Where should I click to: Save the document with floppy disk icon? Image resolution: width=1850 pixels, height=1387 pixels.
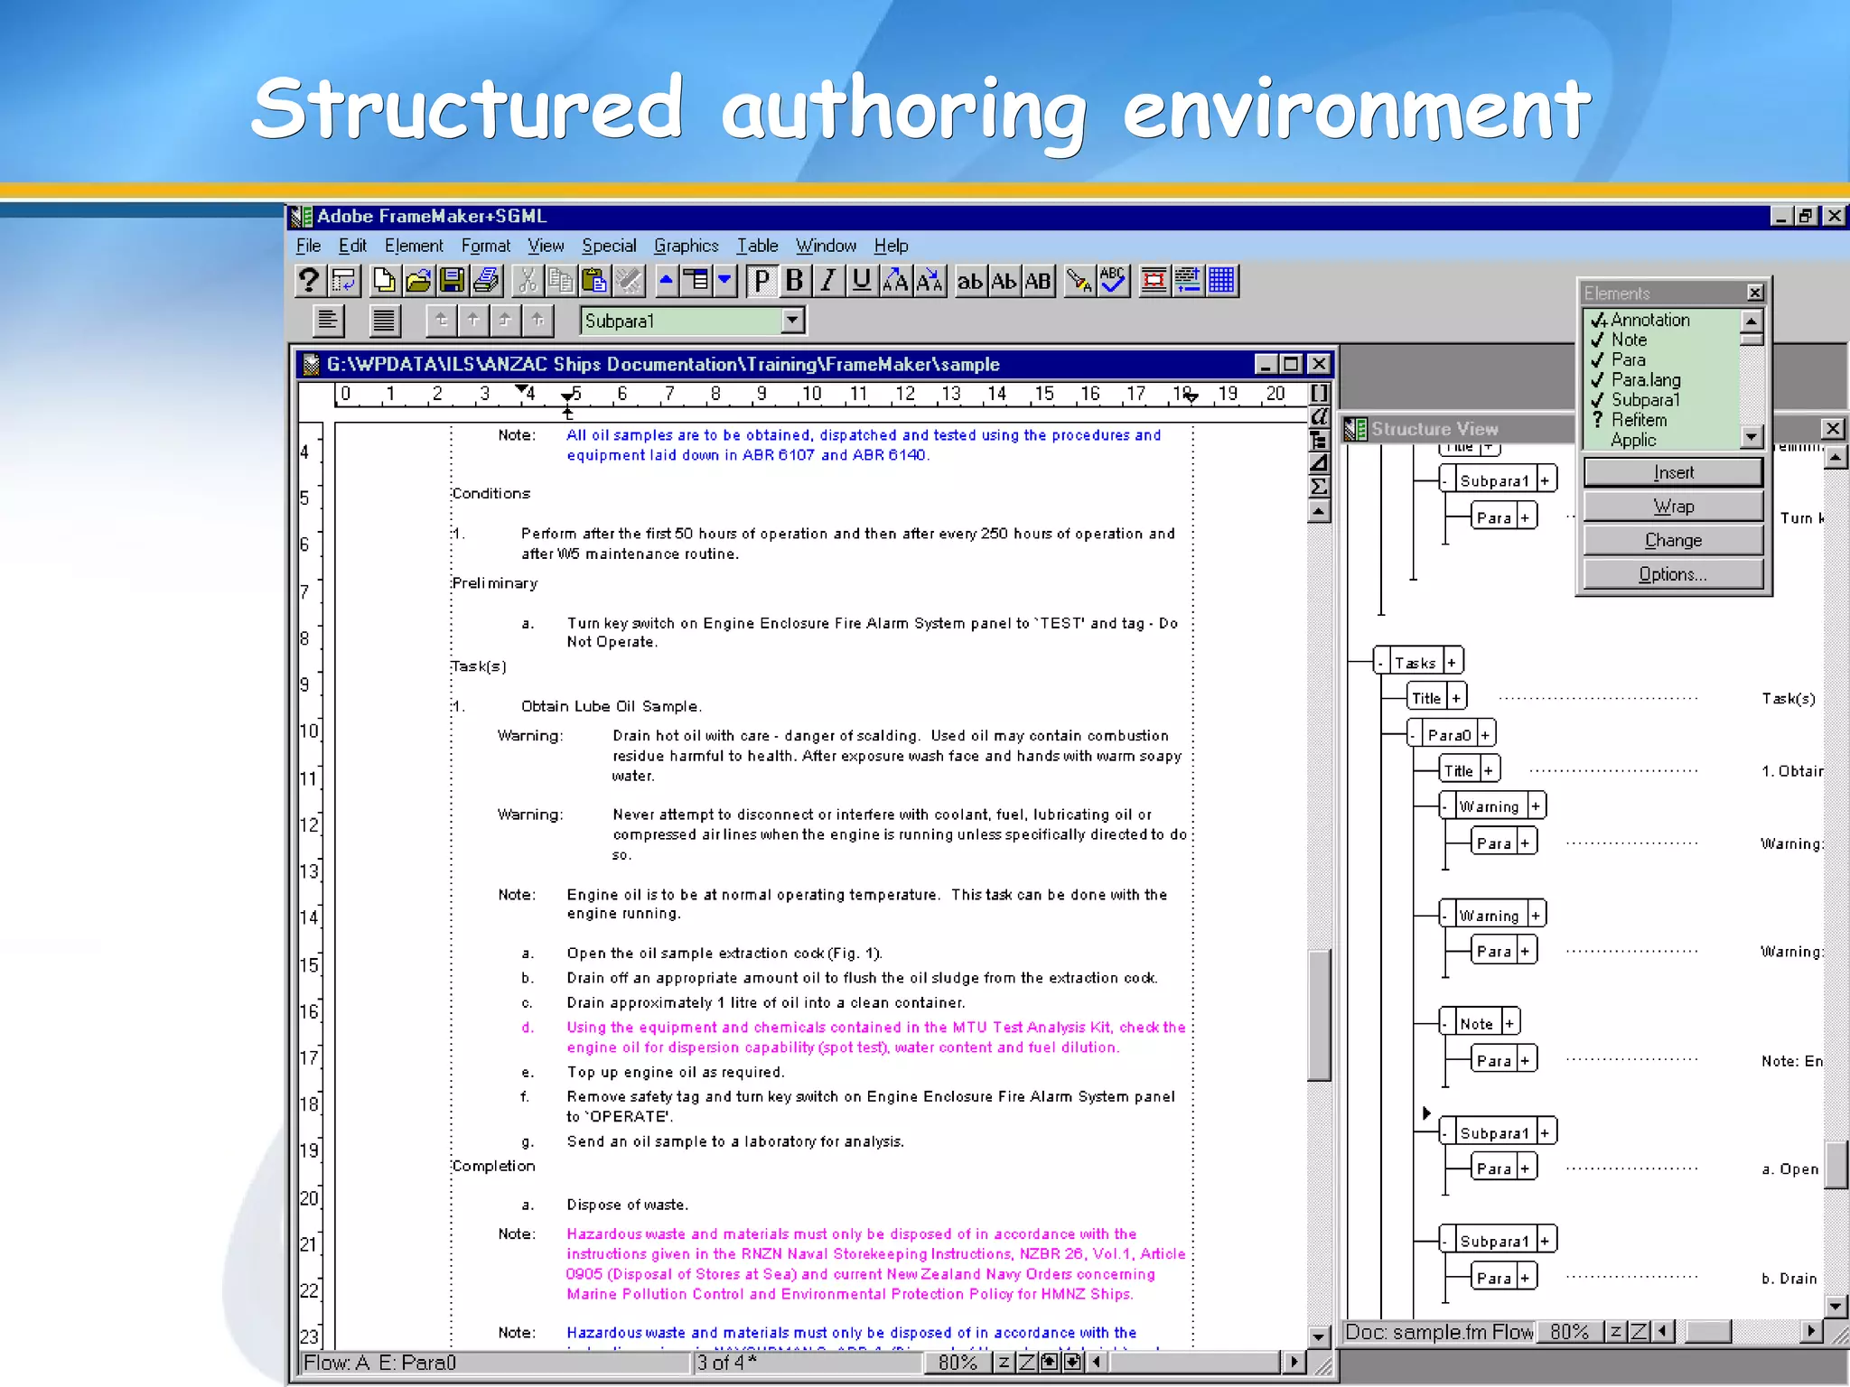coord(453,281)
